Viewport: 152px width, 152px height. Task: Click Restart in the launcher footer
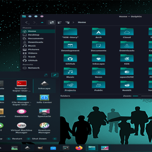[x=14, y=139]
